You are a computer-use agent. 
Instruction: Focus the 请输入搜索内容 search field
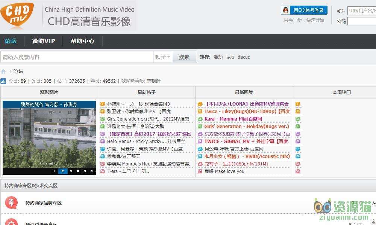(x=77, y=57)
